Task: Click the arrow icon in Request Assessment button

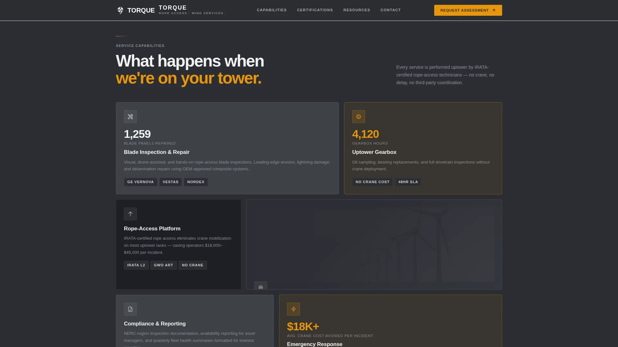Action: coord(494,10)
